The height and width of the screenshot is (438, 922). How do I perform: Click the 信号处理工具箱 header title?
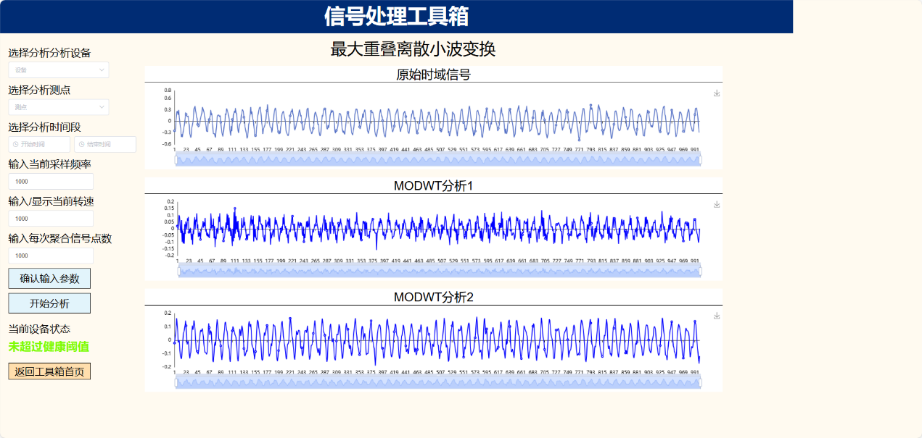[x=396, y=16]
